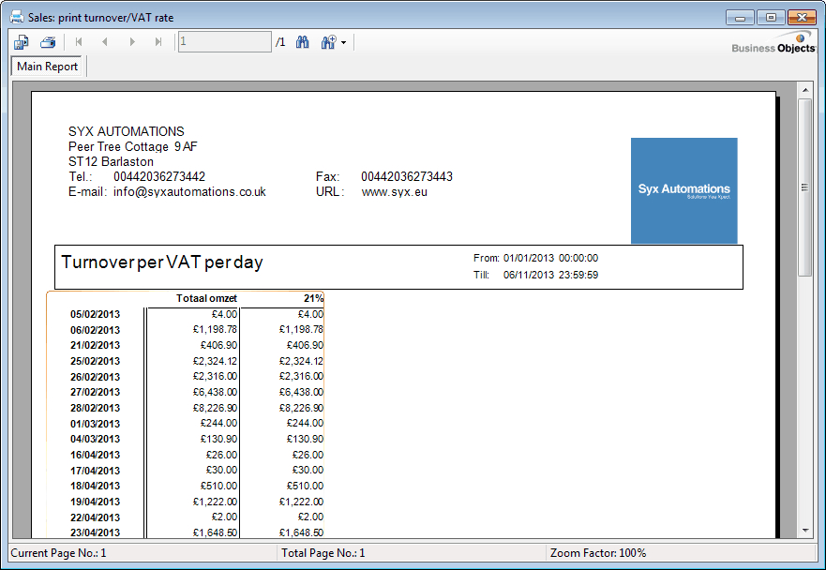
Task: Go to the first page
Action: [79, 42]
